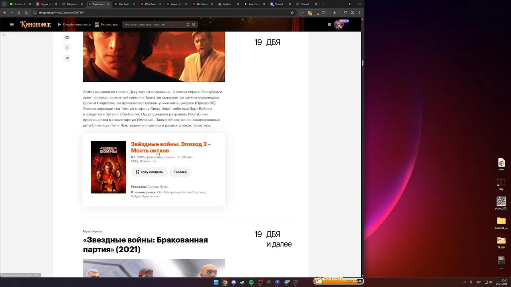
Task: Open bookmarks ribbon icon in header
Action: click(329, 25)
